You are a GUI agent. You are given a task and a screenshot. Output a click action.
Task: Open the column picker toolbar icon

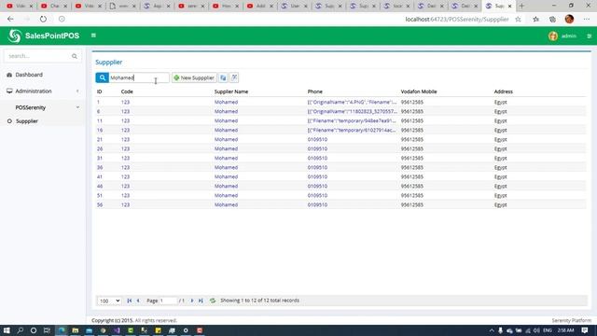tap(234, 77)
